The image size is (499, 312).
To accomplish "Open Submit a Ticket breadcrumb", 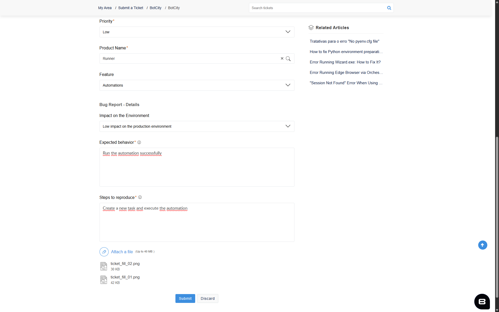I will click(130, 8).
